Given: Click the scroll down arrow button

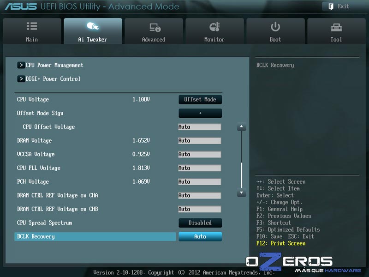Looking at the screenshot, I should click(x=241, y=193).
